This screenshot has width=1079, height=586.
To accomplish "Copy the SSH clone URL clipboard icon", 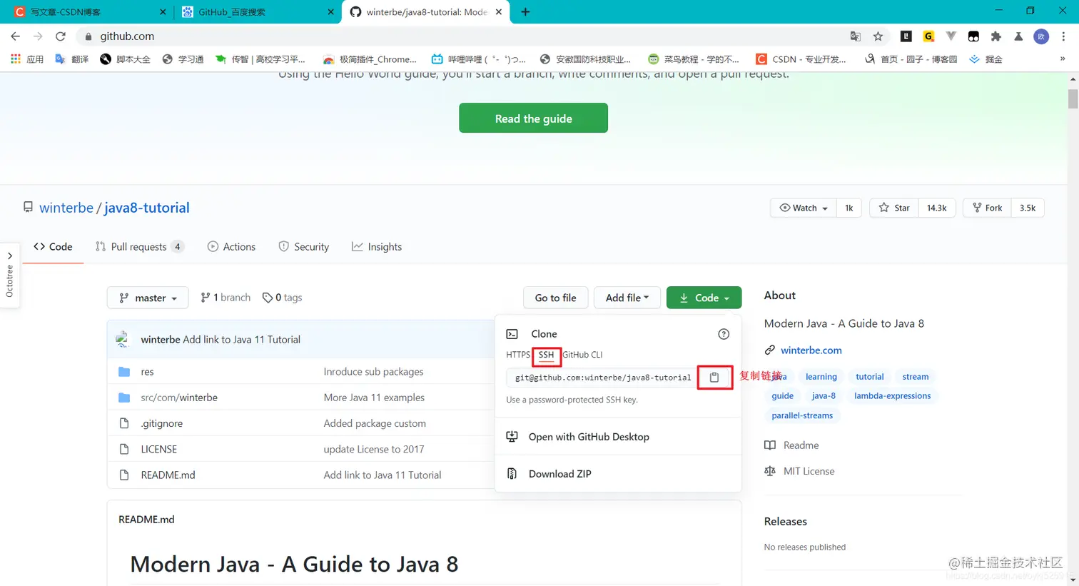I will point(714,377).
